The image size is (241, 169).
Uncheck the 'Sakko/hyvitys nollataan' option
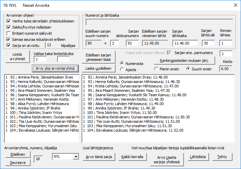click(9, 27)
